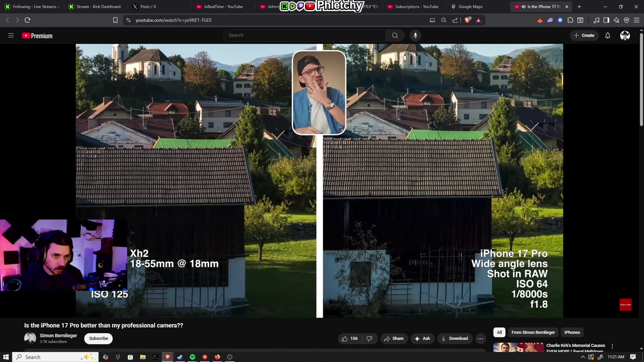The image size is (644, 362).
Task: Open Charlie Kirk's Memorial video thumbnail
Action: coord(519,347)
